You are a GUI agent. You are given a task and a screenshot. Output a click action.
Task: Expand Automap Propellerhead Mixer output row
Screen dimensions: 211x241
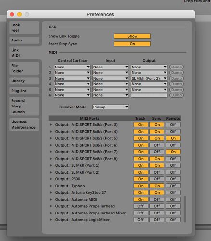[x=51, y=213]
